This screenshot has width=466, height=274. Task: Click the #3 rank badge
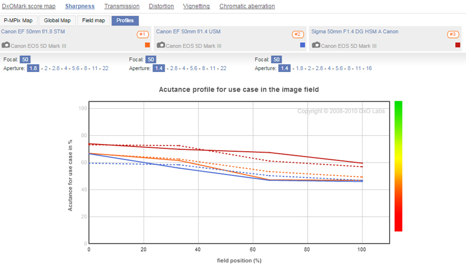[453, 35]
